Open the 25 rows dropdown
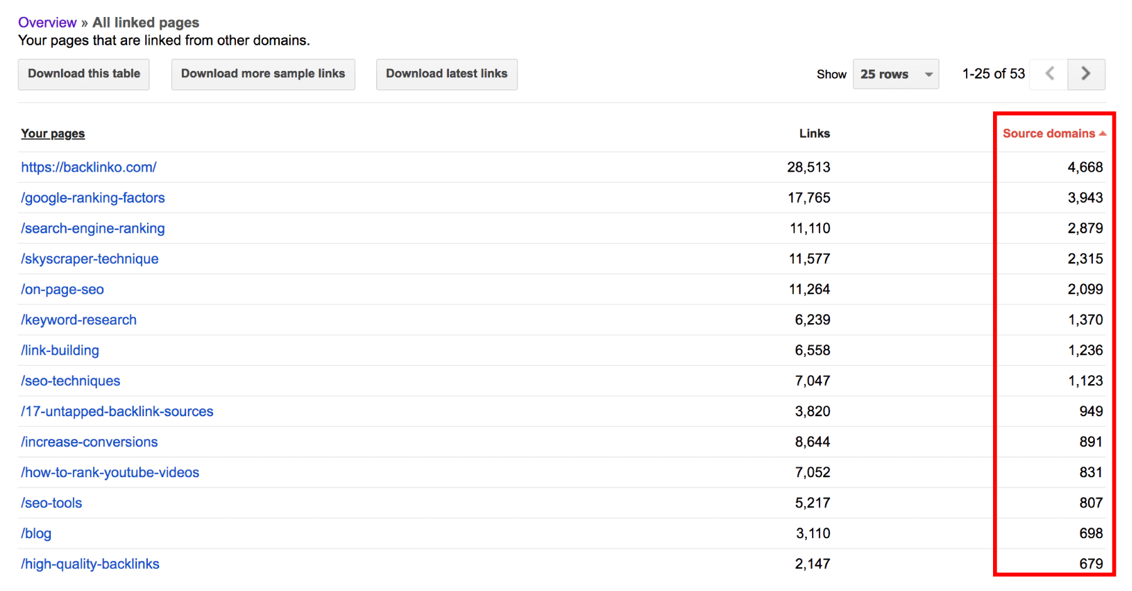The width and height of the screenshot is (1132, 591). pos(896,74)
